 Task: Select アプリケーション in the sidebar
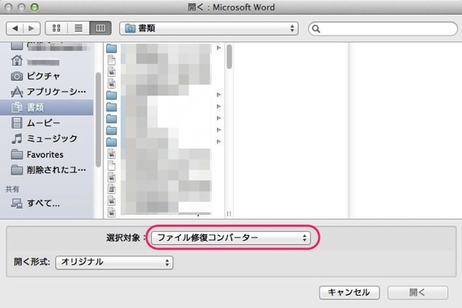tap(46, 92)
